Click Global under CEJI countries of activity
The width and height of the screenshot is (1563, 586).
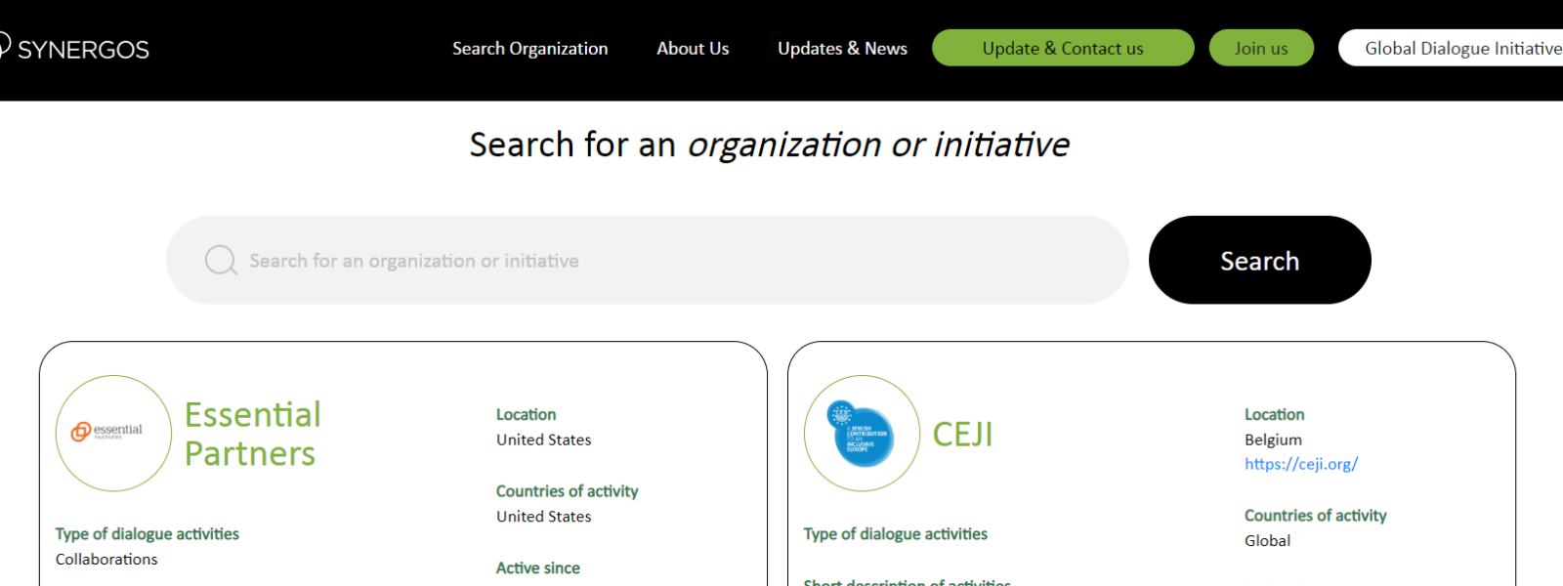[1267, 540]
